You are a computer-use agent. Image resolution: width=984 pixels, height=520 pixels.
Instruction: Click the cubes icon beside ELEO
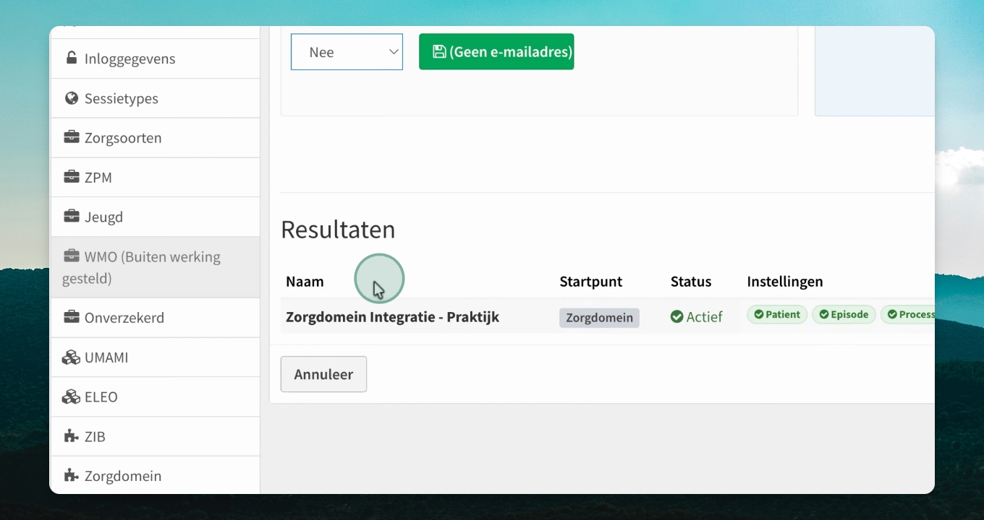pos(71,396)
